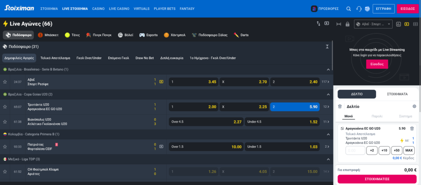Switch to Γκολ Over/Under market tab
The height and width of the screenshot is (185, 421).
[89, 58]
